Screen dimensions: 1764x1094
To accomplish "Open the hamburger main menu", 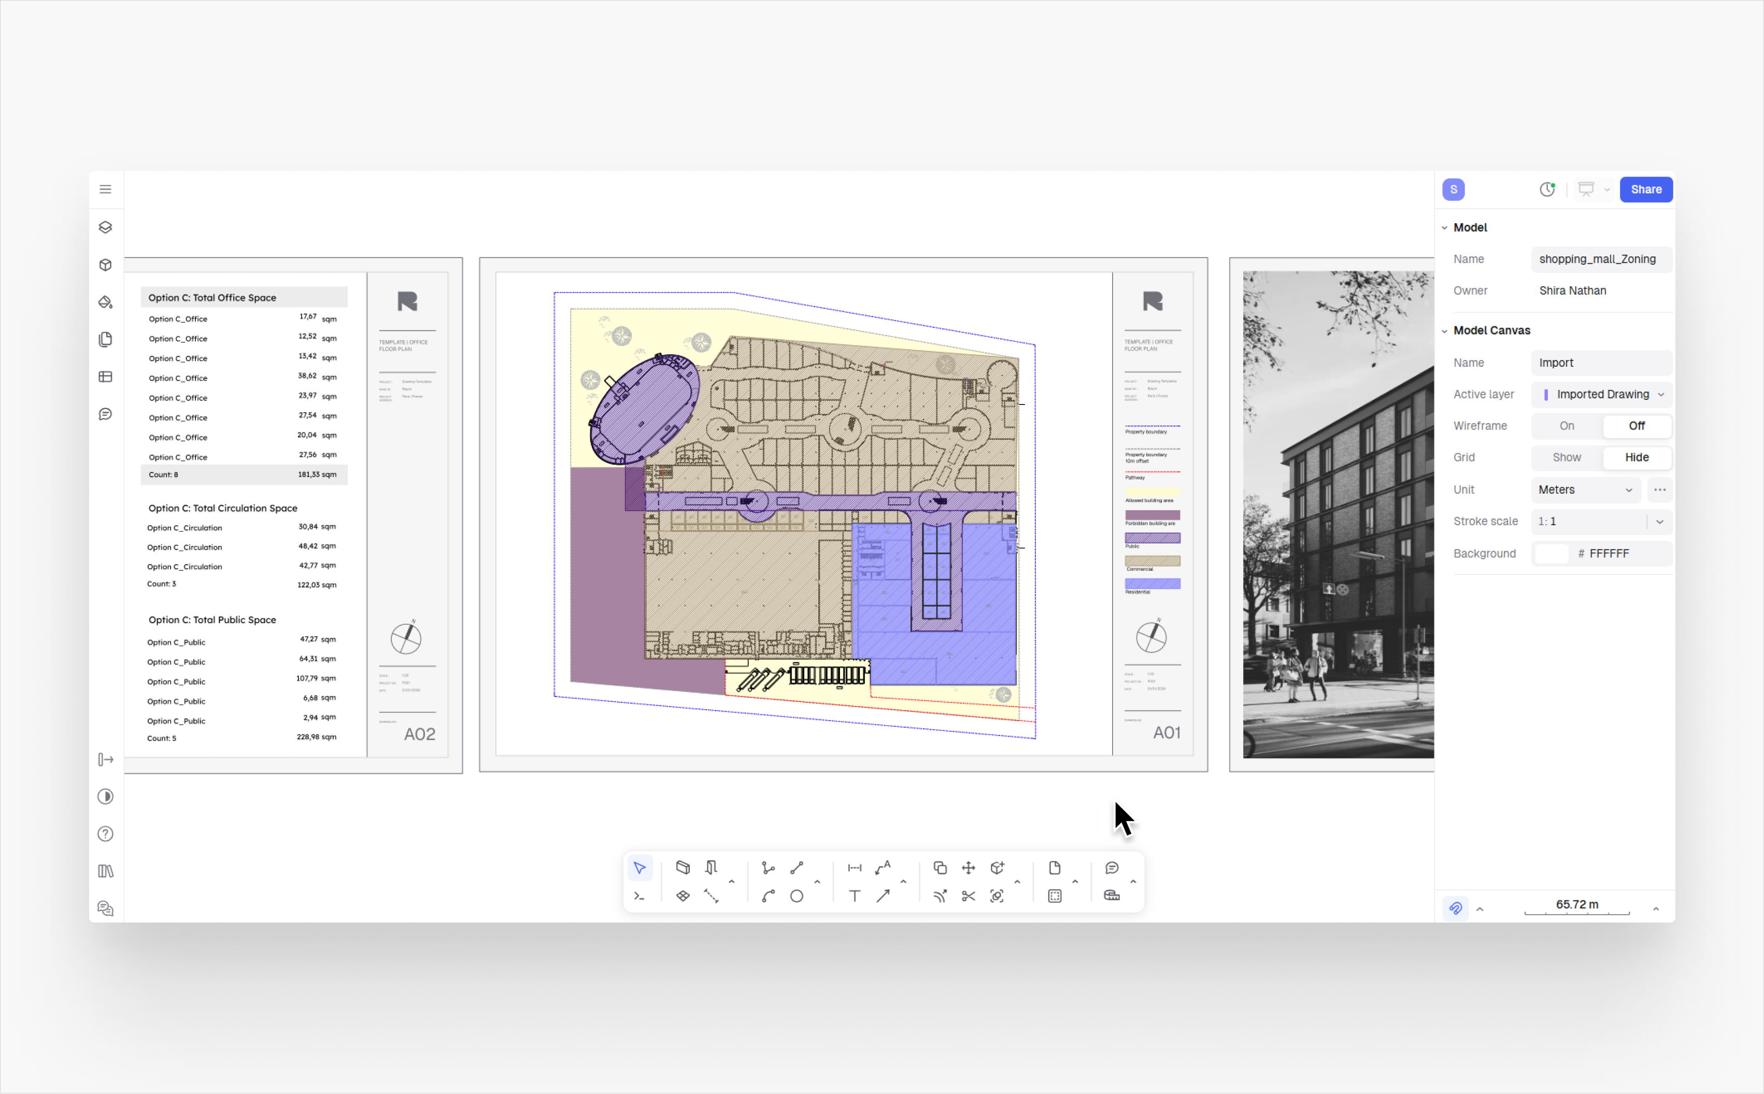I will [x=106, y=190].
